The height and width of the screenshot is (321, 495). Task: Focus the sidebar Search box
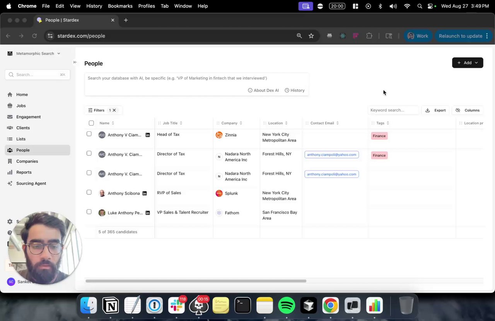coord(38,75)
